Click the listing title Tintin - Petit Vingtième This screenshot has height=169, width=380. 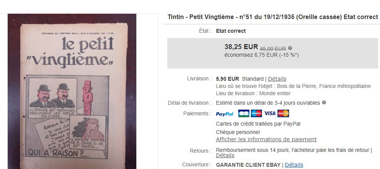[x=273, y=17]
